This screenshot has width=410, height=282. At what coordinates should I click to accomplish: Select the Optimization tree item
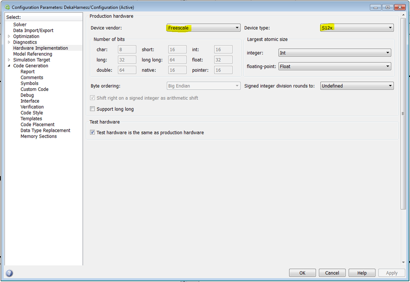(x=26, y=37)
